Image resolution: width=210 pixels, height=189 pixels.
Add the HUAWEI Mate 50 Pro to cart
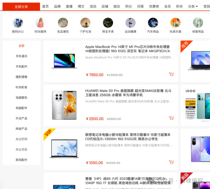click(x=171, y=118)
